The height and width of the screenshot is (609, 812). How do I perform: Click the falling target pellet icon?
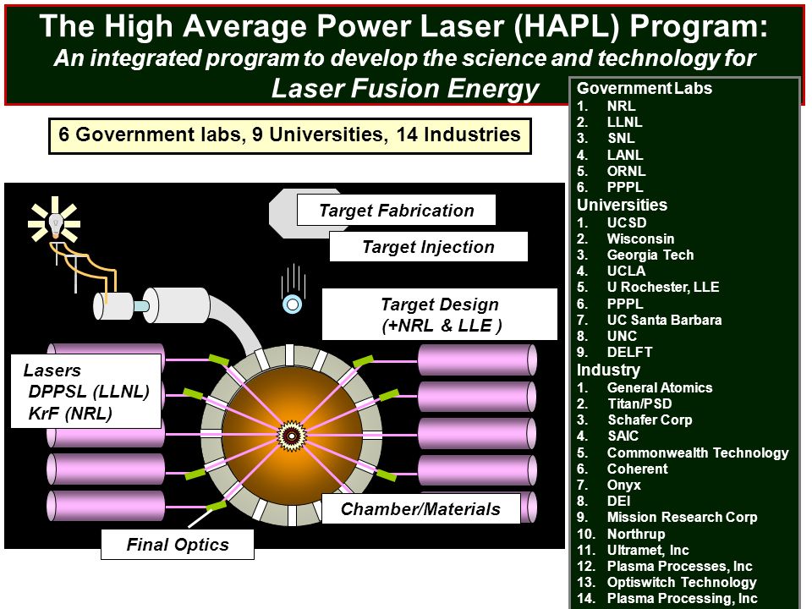[293, 304]
